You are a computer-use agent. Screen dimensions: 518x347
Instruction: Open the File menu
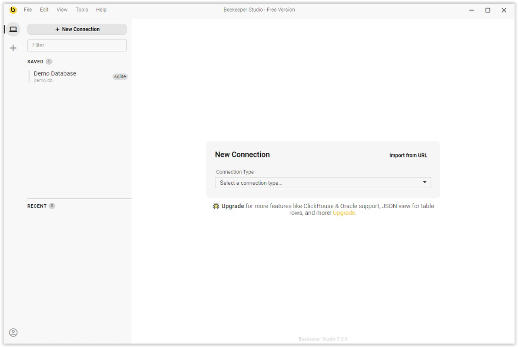(x=28, y=10)
